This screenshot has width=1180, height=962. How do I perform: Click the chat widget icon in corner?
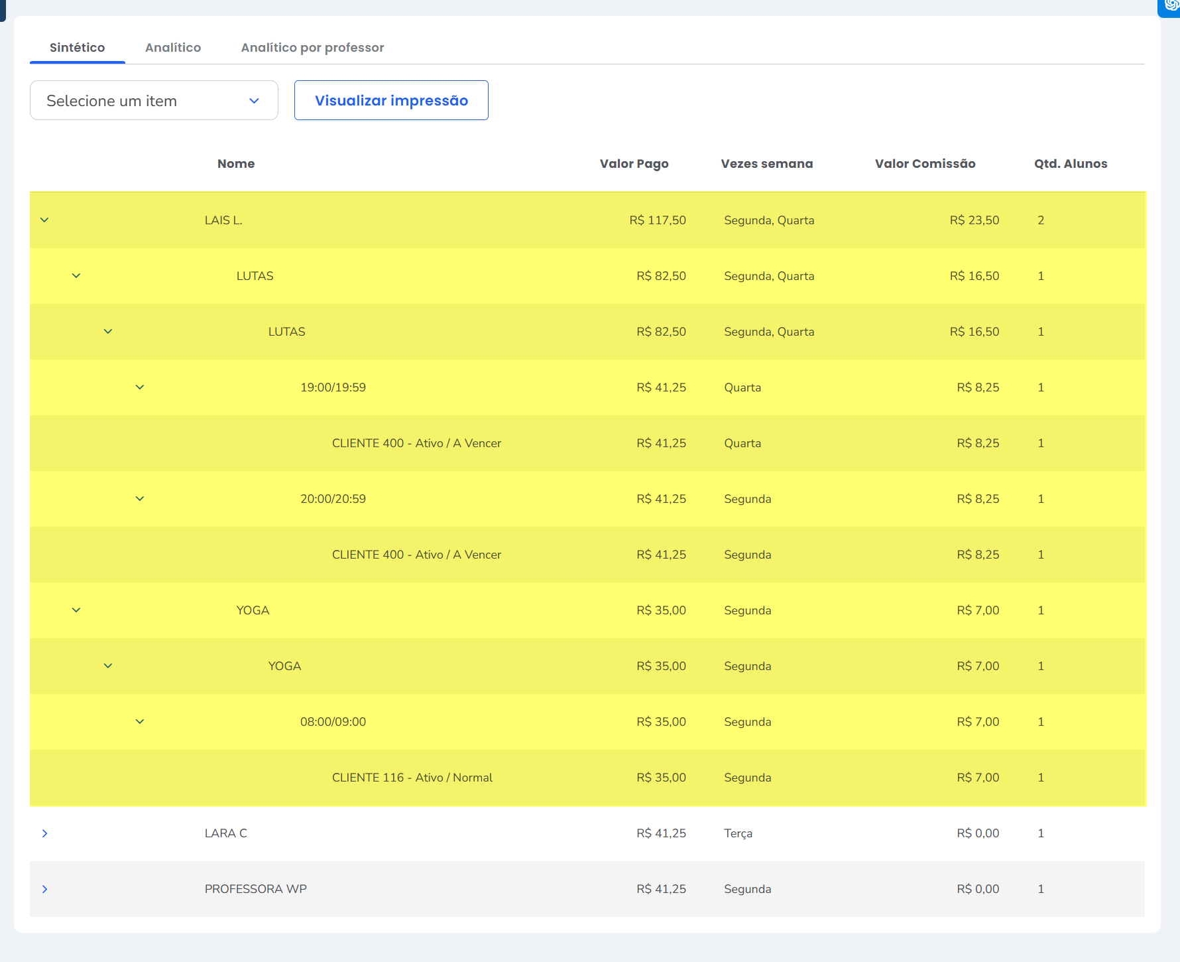click(1171, 6)
